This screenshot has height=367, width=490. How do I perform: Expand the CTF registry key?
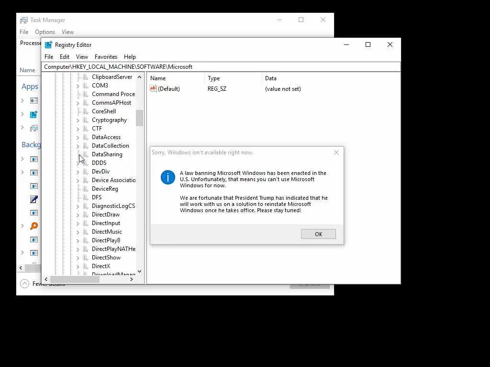[x=78, y=129]
